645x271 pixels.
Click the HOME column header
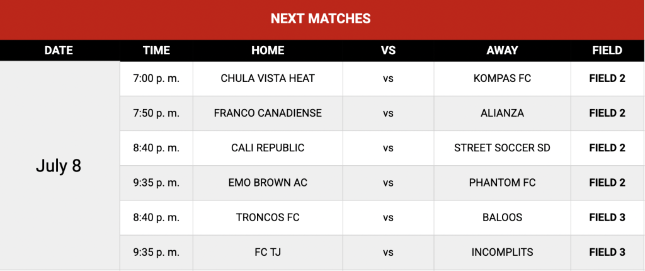tap(268, 50)
